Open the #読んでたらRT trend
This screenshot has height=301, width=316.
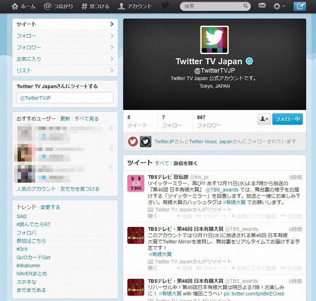point(34,225)
